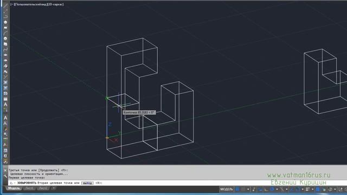Select the Line draw tool
This screenshot has width=347, height=195.
pos(5,5)
